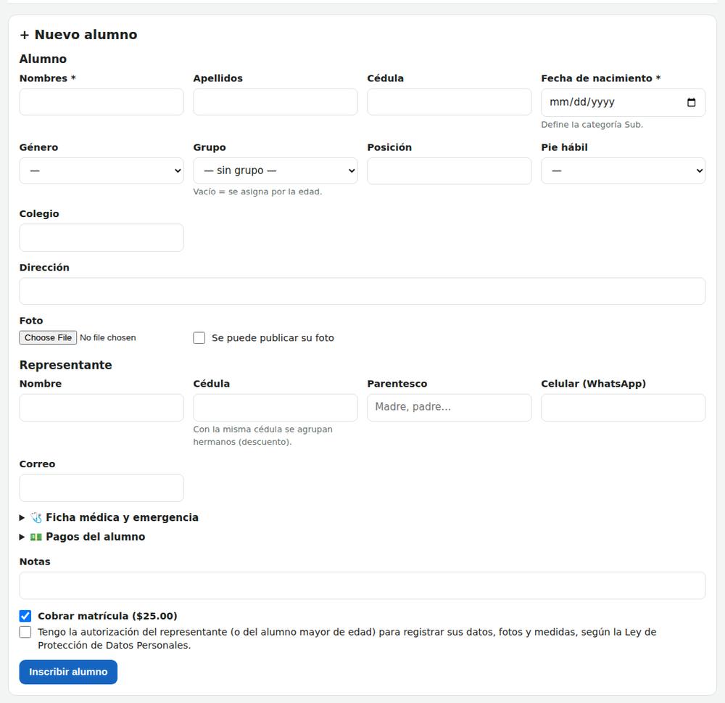Click the '+ Nuevo alumno' heading
Screen dimensions: 725x703
coord(78,35)
